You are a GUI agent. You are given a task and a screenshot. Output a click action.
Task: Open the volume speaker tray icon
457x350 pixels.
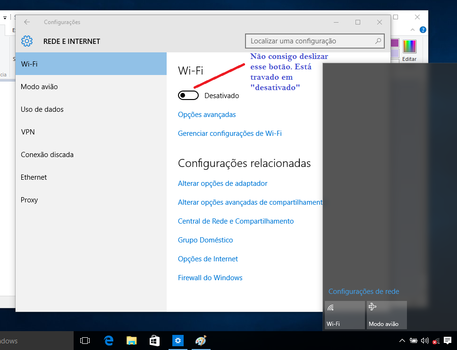(x=424, y=341)
